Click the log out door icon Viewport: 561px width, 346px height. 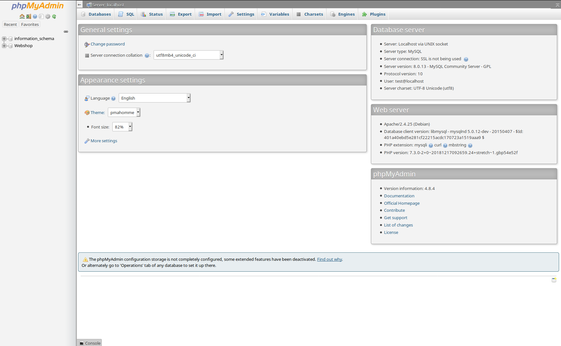28,16
